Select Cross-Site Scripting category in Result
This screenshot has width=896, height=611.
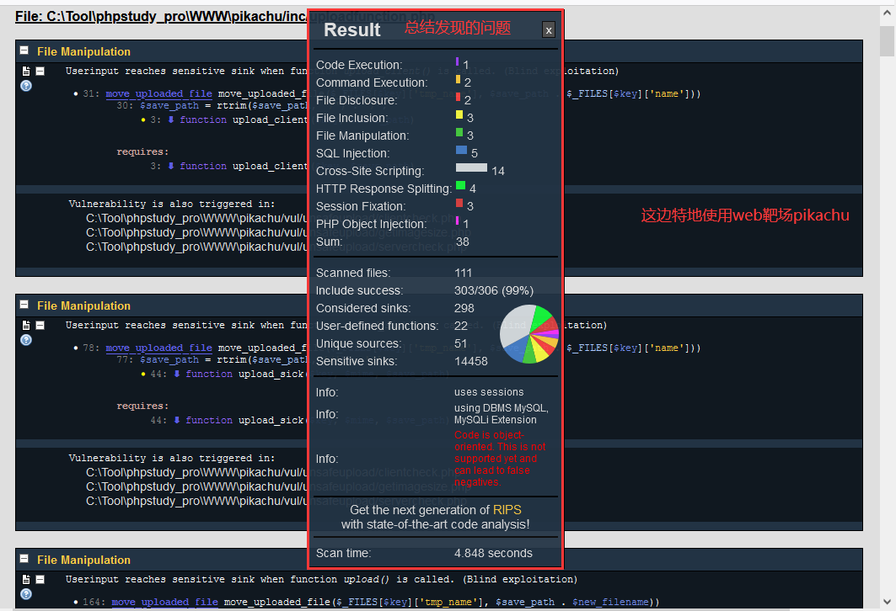click(x=370, y=171)
